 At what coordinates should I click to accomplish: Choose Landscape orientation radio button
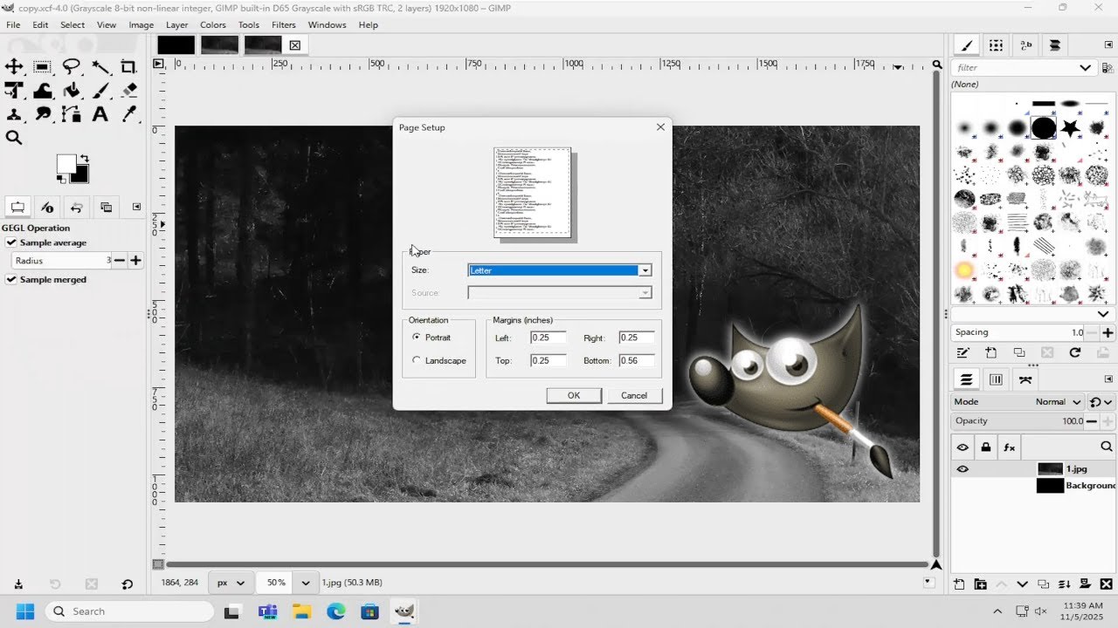pyautogui.click(x=417, y=360)
